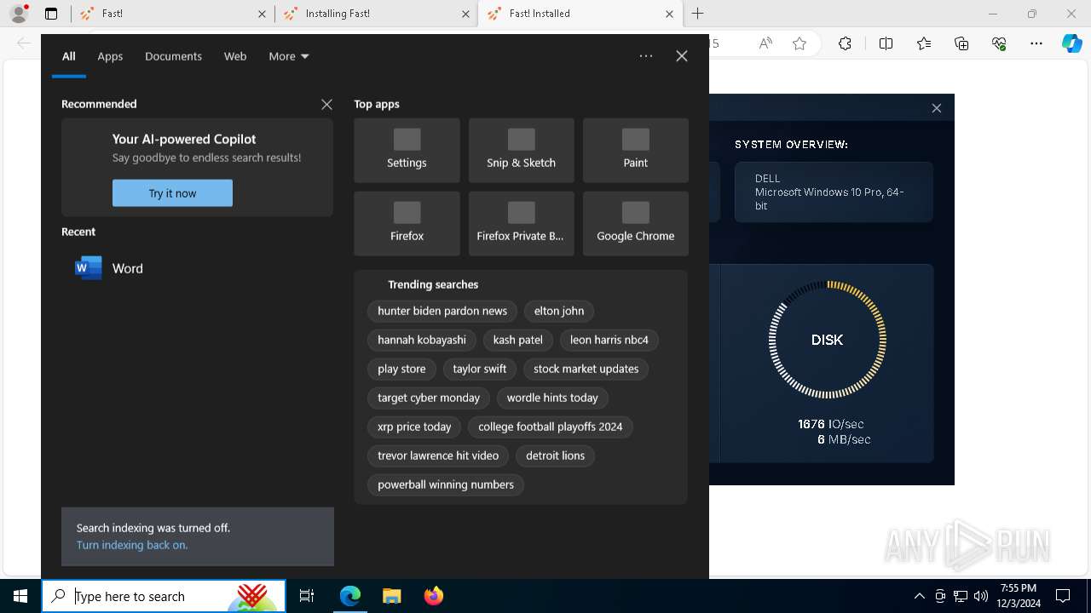The height and width of the screenshot is (613, 1091).
Task: Search college football playoffs 2024
Action: tap(551, 427)
